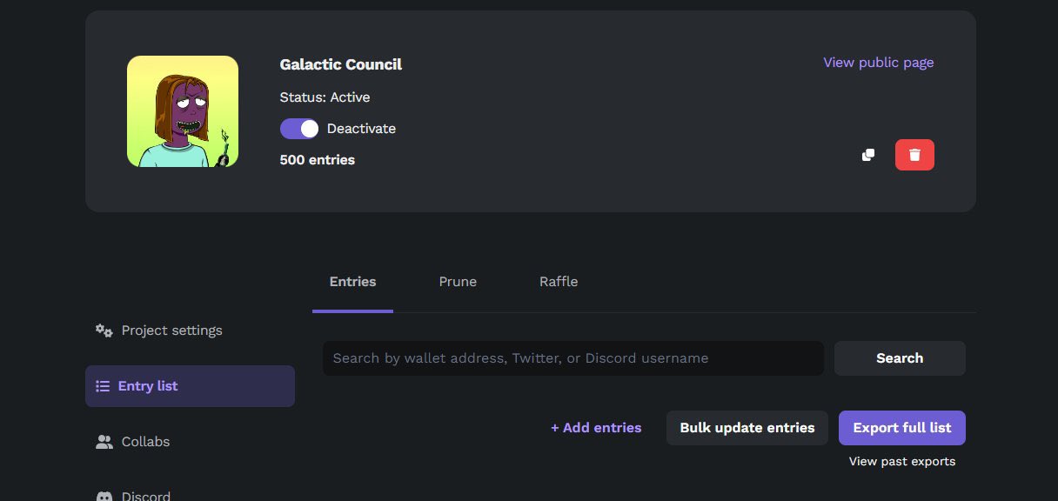The image size is (1058, 501).
Task: Click the Discord logo icon in sidebar
Action: [104, 497]
